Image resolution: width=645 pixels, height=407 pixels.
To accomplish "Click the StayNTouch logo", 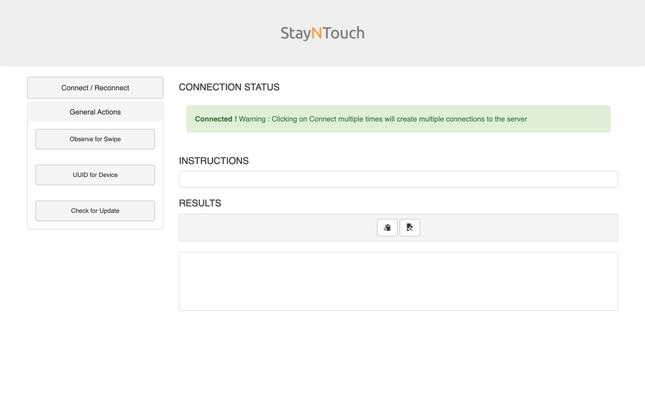I will click(x=322, y=33).
